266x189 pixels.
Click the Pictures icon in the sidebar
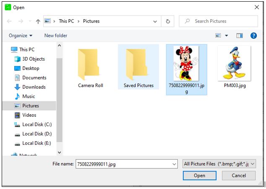click(x=17, y=106)
